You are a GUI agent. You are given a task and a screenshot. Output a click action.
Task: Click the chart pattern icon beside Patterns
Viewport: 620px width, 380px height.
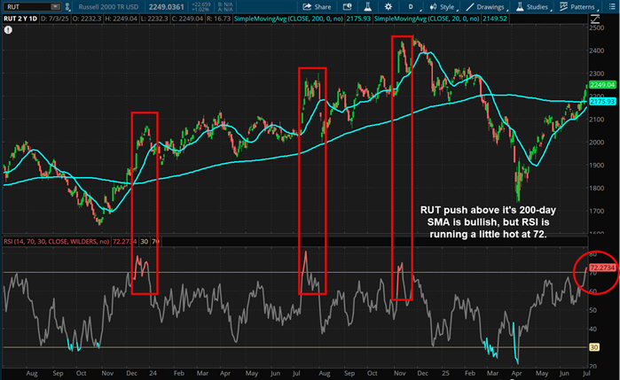pyautogui.click(x=564, y=7)
